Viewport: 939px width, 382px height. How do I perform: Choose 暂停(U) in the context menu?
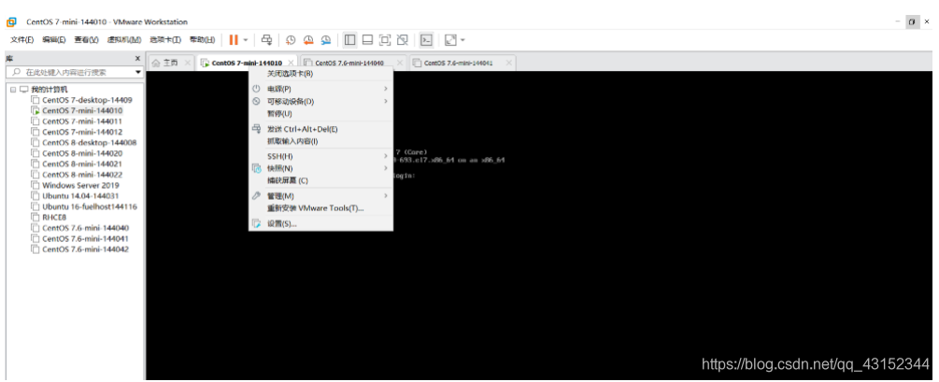pyautogui.click(x=321, y=114)
